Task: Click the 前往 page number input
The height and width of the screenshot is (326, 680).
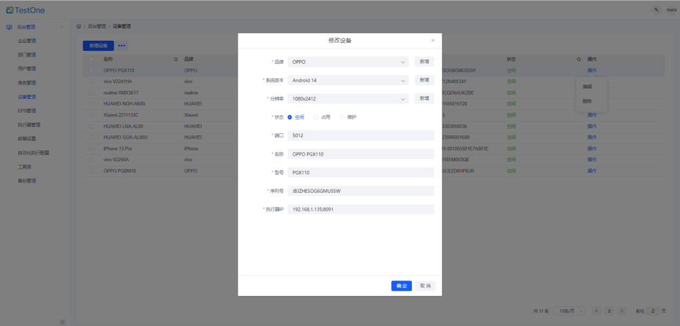Action: coord(653,311)
